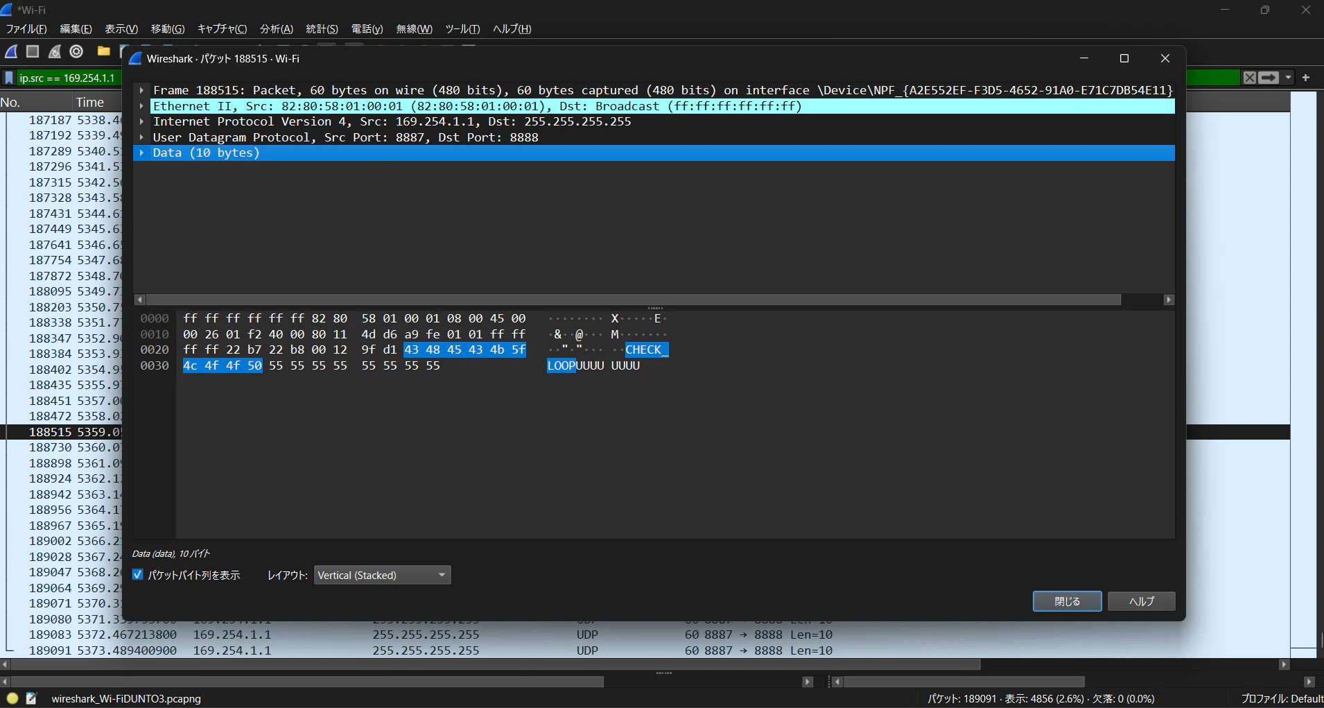Click the 閉じる button in packet dialog
The height and width of the screenshot is (708, 1324).
(x=1068, y=601)
